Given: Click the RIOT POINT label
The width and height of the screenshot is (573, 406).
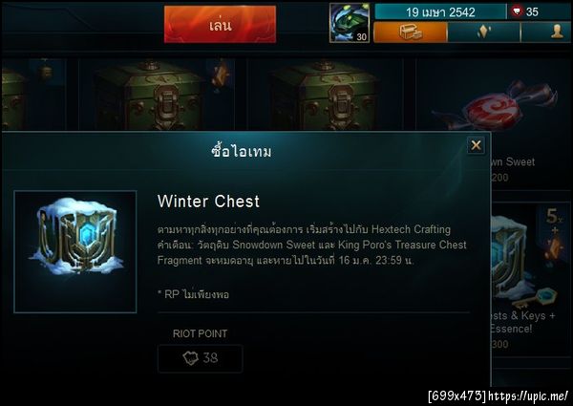Looking at the screenshot, I should [x=200, y=333].
